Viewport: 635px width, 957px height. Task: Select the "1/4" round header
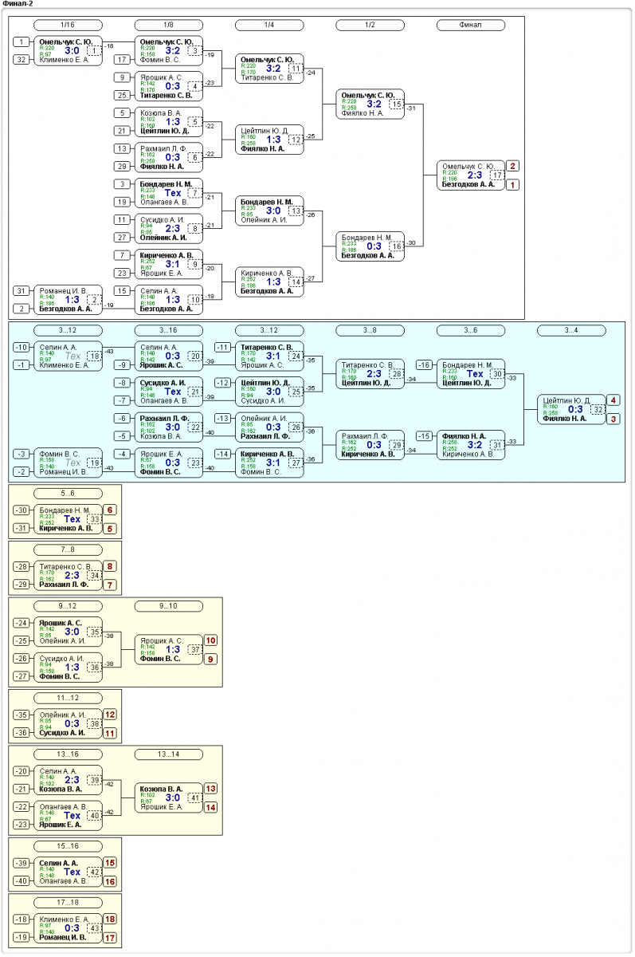pyautogui.click(x=269, y=26)
